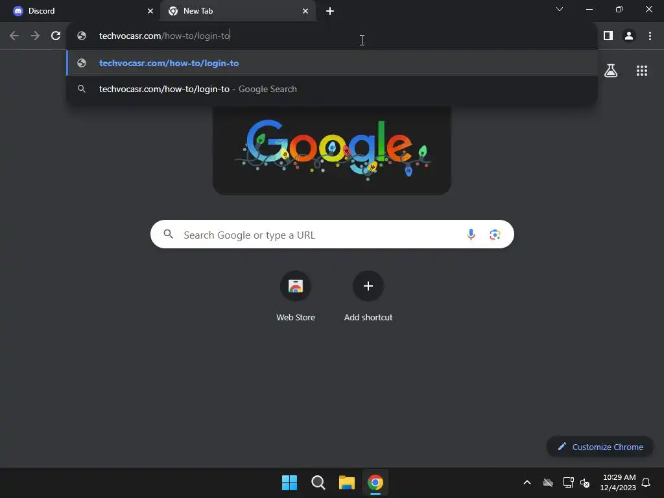The image size is (664, 498).
Task: Open the clock showing 10:29 AM
Action: point(618,482)
